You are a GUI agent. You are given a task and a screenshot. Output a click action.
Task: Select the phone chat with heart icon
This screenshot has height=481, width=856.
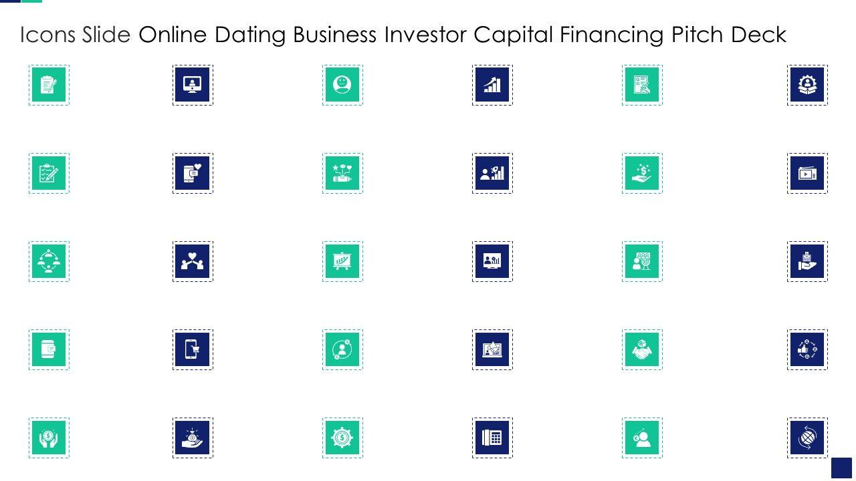point(193,173)
